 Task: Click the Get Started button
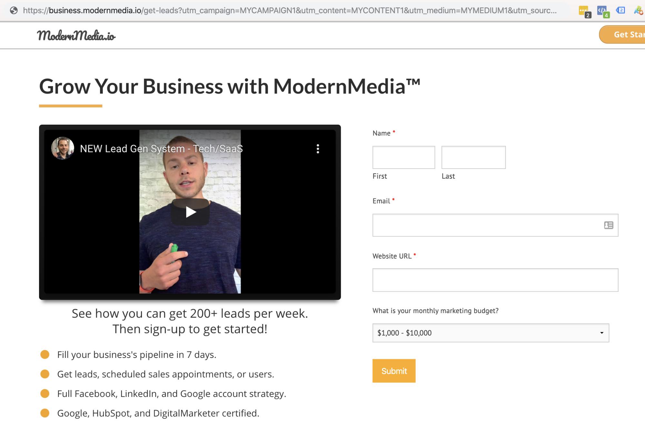[x=622, y=35]
